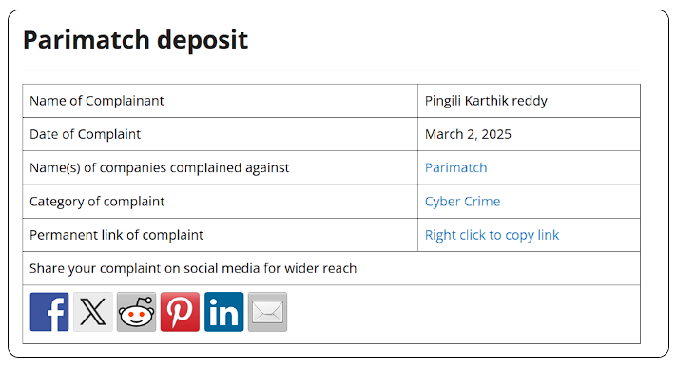Post the complaint to Reddit
This screenshot has width=676, height=369.
point(136,312)
